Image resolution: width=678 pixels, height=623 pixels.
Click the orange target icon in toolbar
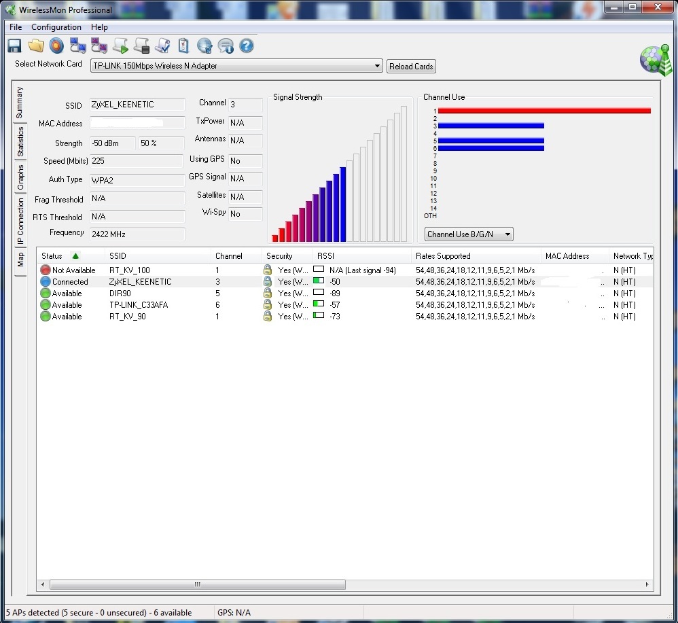pyautogui.click(x=56, y=46)
